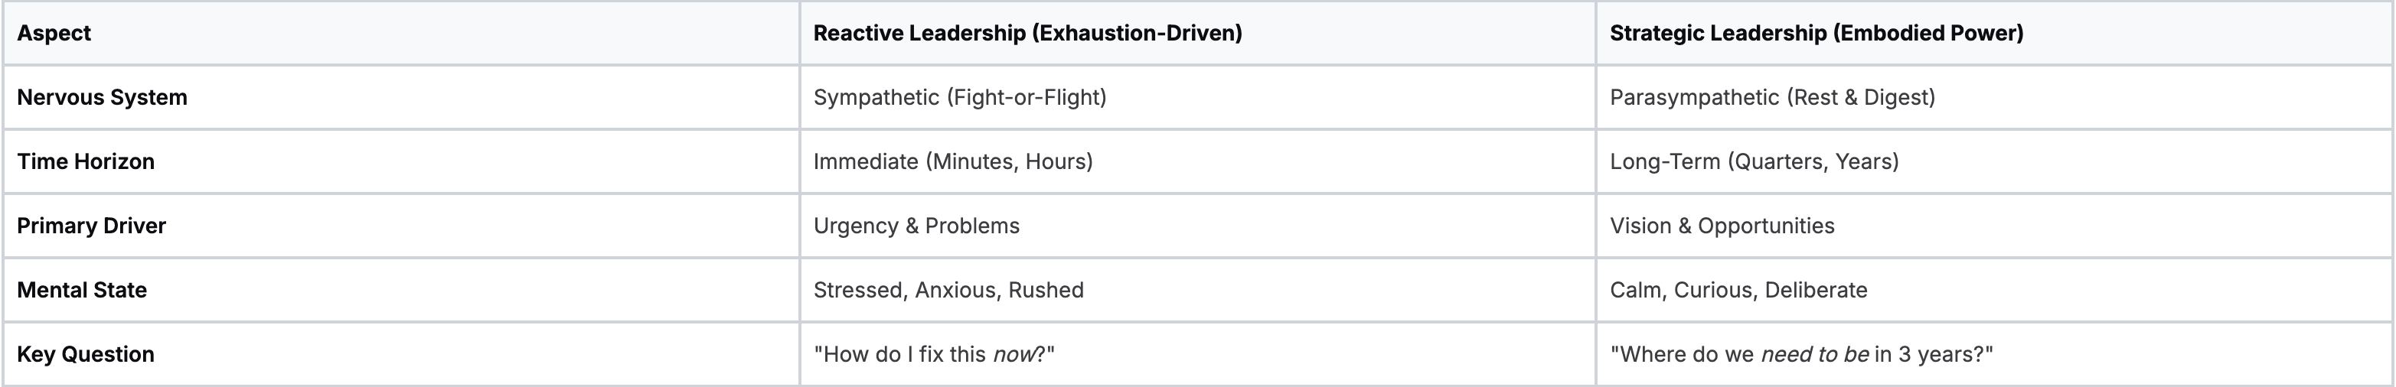Click the Aspect column header
Screen dimensions: 2396x387
[x=54, y=34]
